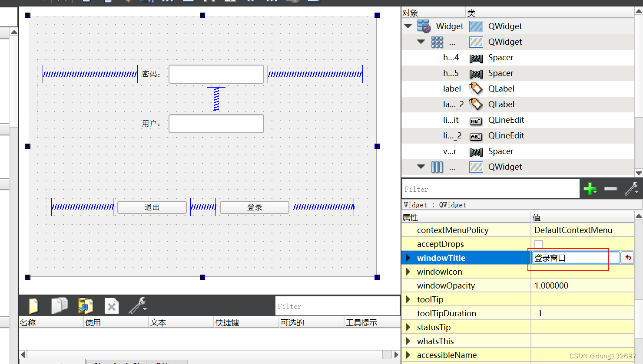This screenshot has width=643, height=364.
Task: Click the 退出 button on the form
Action: pos(152,207)
